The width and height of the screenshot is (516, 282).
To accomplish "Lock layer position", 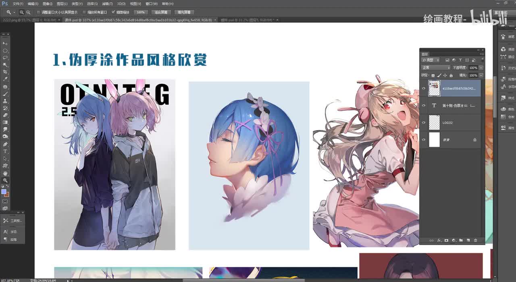I will [x=445, y=75].
